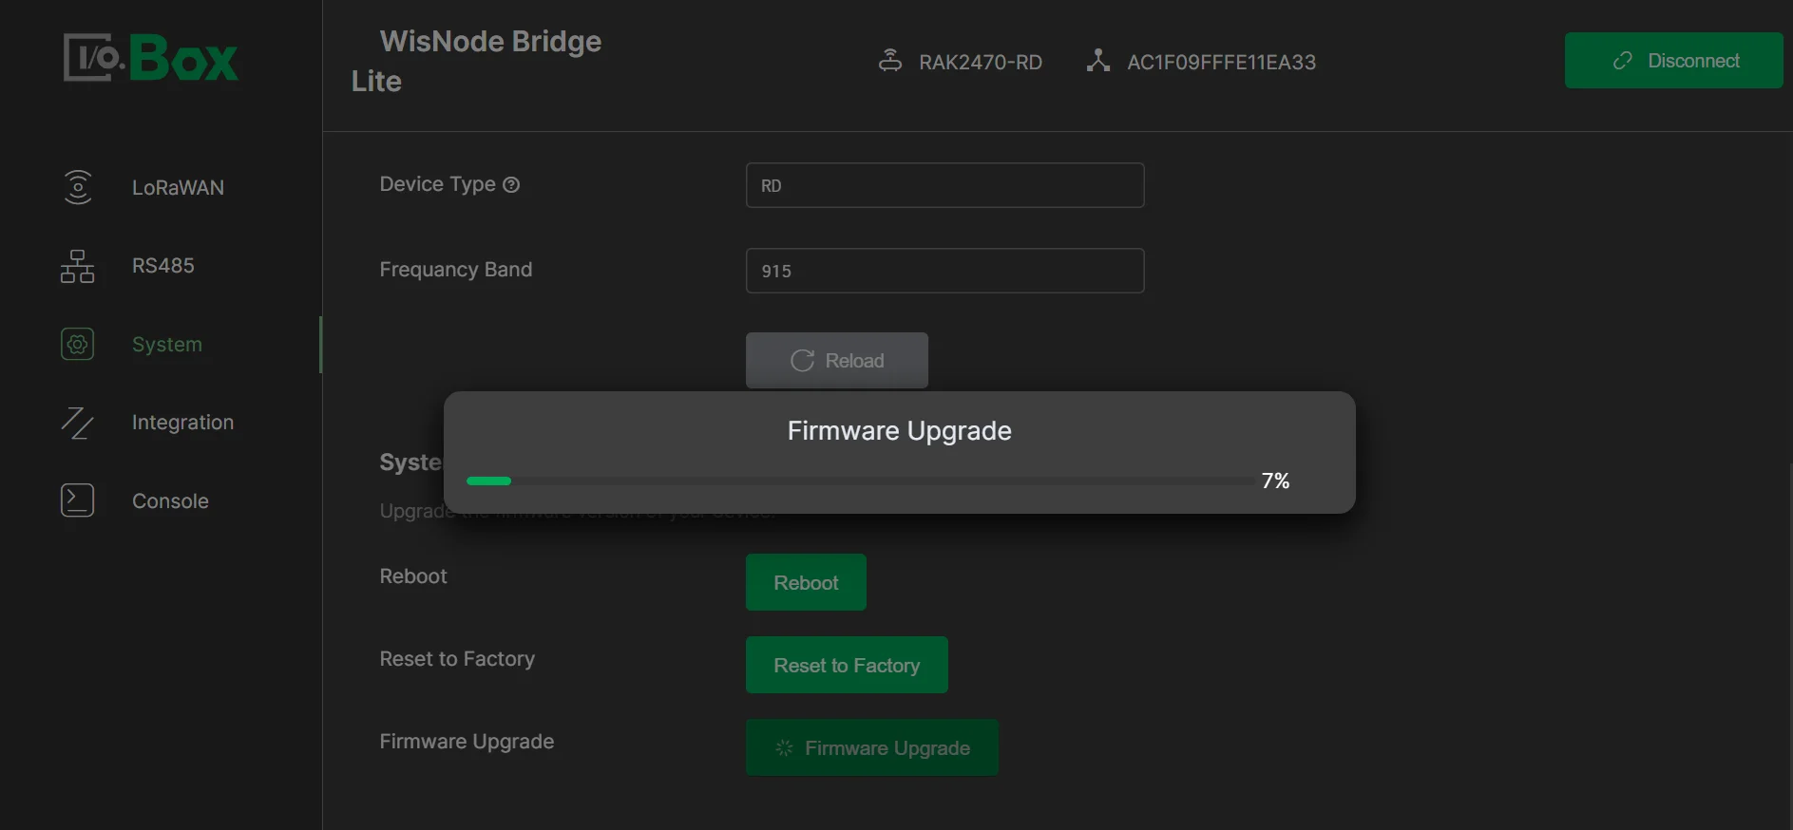
Task: Click the RAK2470-RD device name
Action: pyautogui.click(x=981, y=62)
